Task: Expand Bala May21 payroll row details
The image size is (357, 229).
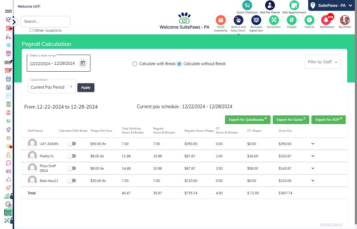Action: [313, 181]
